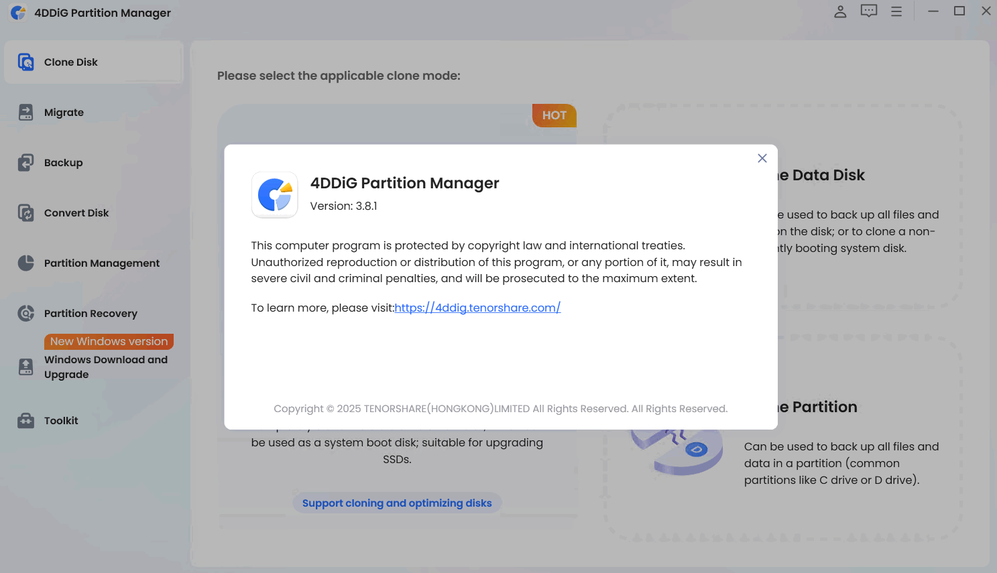The height and width of the screenshot is (573, 997).
Task: Minimize the 4DDiG window
Action: (x=933, y=11)
